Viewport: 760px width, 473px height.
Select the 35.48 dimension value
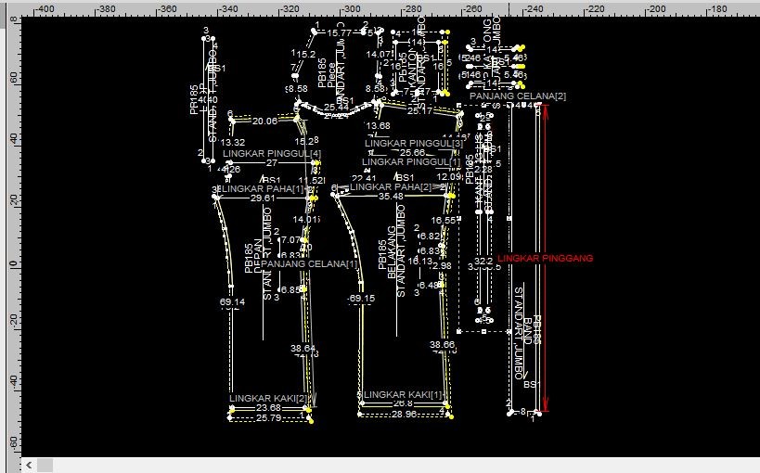coord(391,197)
